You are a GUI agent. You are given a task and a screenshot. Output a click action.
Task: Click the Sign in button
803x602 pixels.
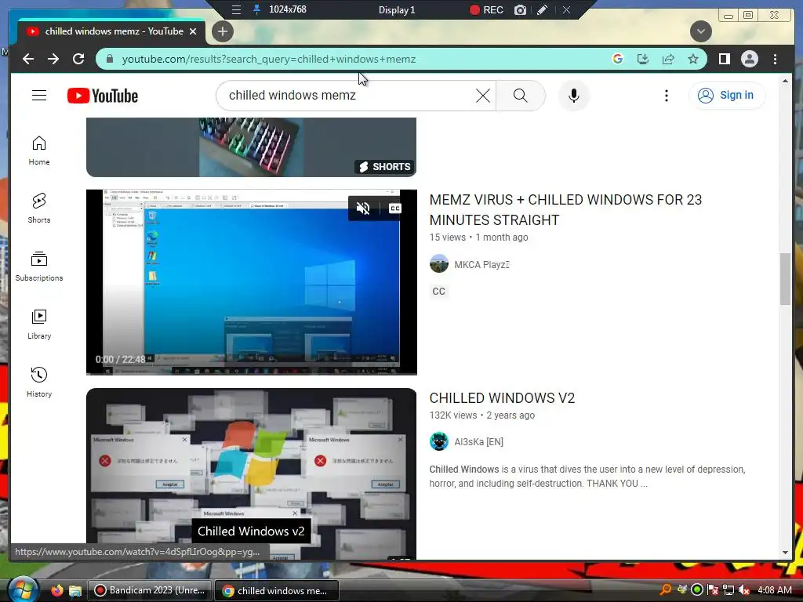727,95
